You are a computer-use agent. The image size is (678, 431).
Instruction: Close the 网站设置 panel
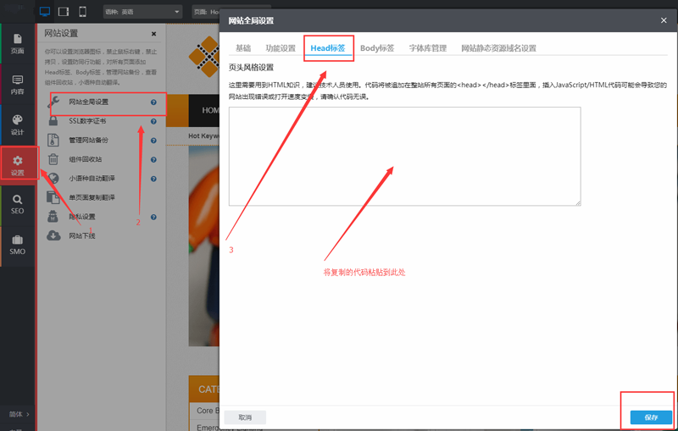click(x=153, y=34)
